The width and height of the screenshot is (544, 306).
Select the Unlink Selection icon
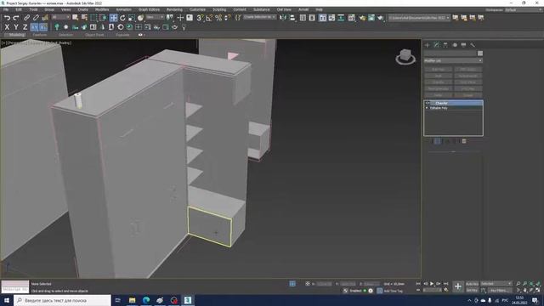36,18
